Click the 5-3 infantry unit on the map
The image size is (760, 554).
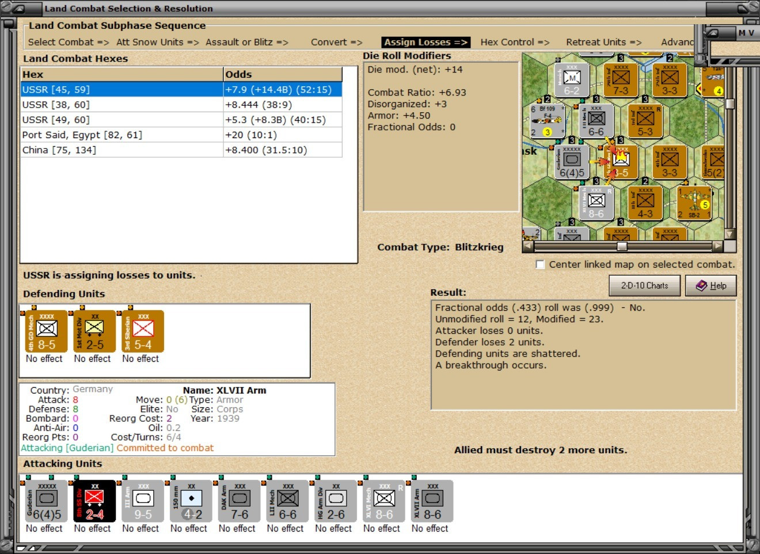645,121
